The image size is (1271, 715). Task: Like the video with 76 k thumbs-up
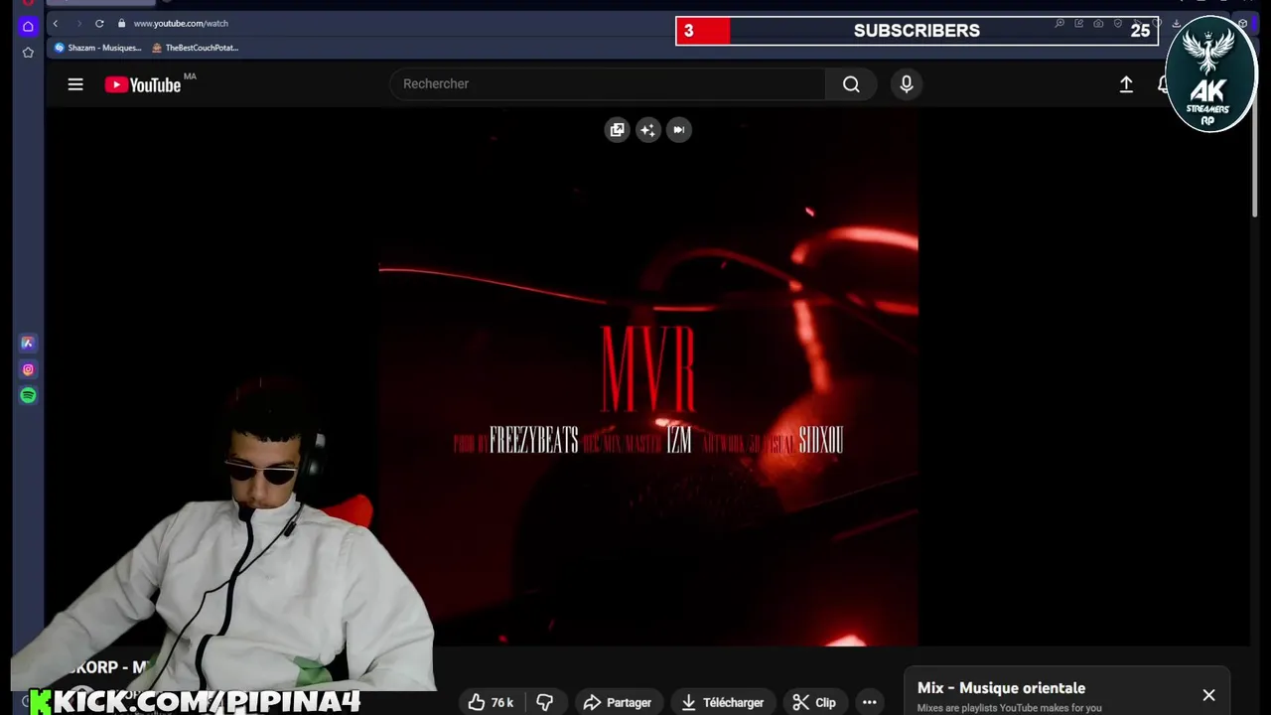coord(492,702)
